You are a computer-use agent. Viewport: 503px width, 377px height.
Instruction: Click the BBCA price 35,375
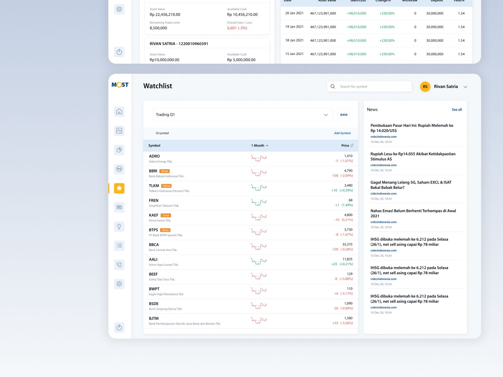[x=347, y=244]
